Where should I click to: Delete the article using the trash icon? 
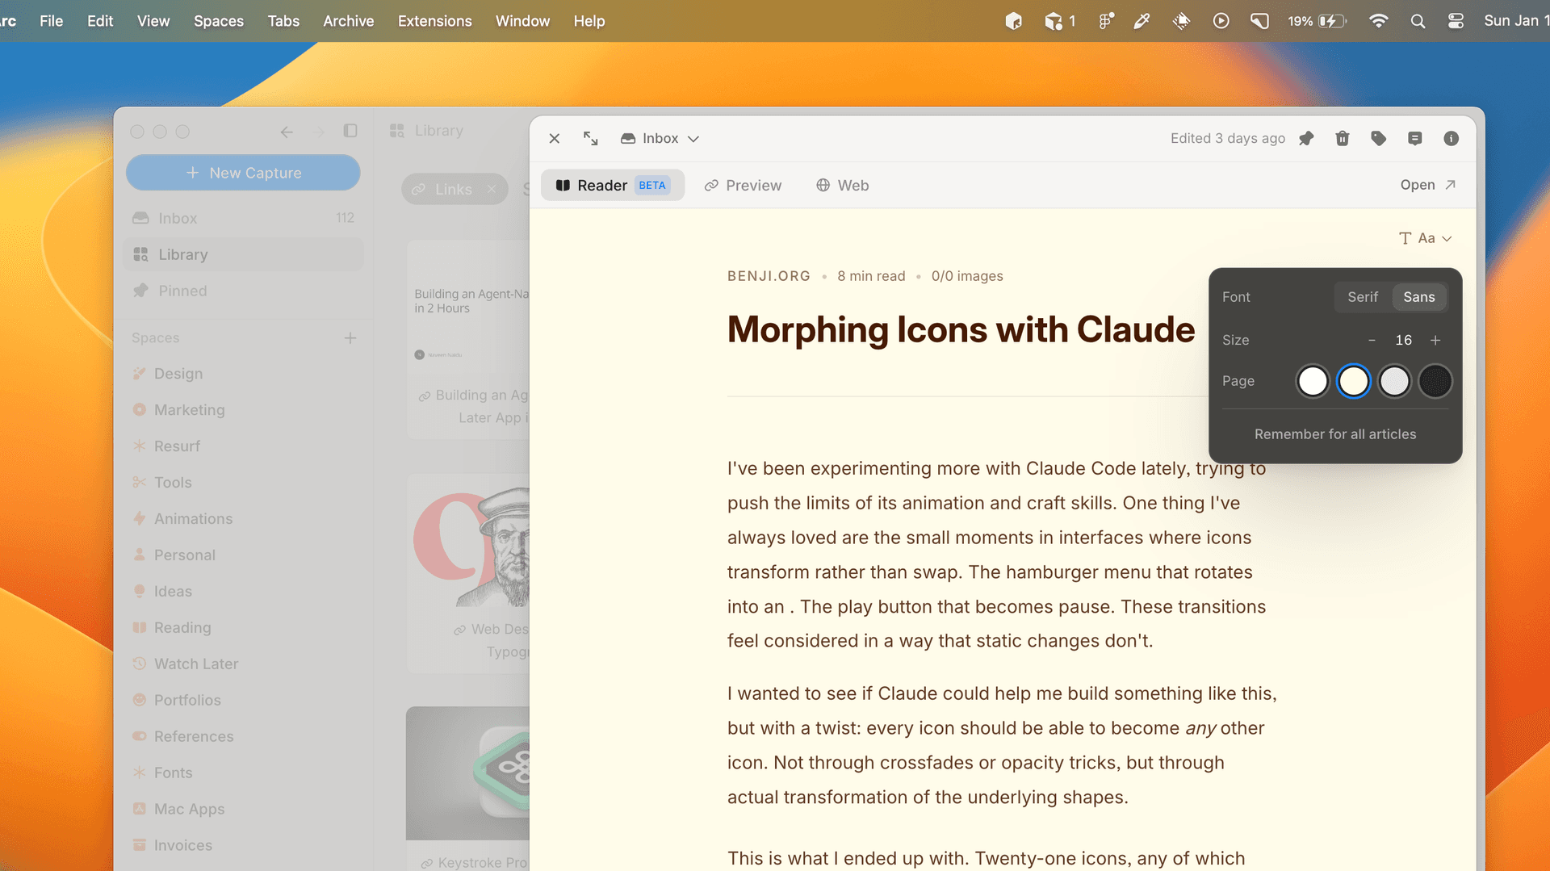click(1343, 139)
